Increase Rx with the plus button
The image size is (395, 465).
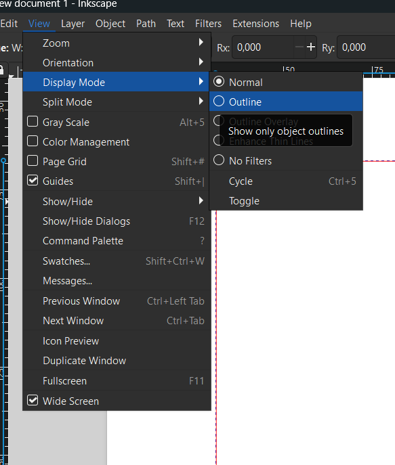click(311, 47)
